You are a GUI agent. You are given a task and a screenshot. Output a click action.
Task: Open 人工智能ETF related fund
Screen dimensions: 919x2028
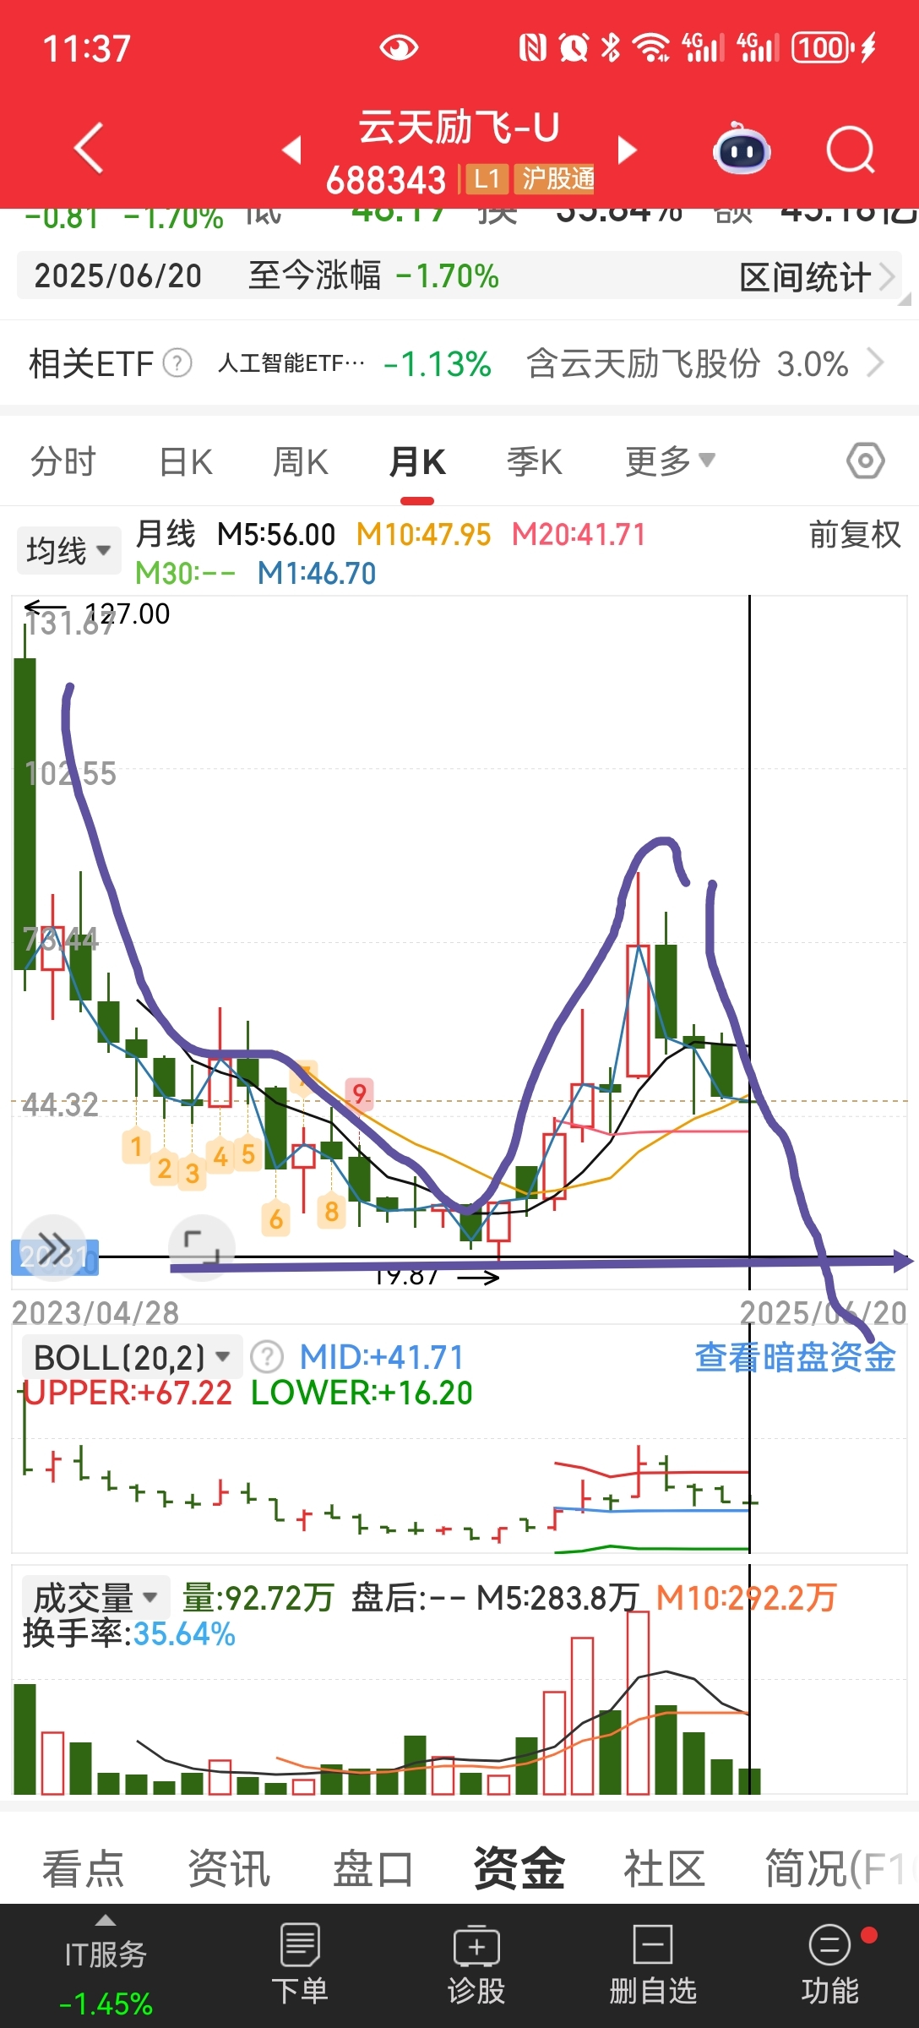291,364
